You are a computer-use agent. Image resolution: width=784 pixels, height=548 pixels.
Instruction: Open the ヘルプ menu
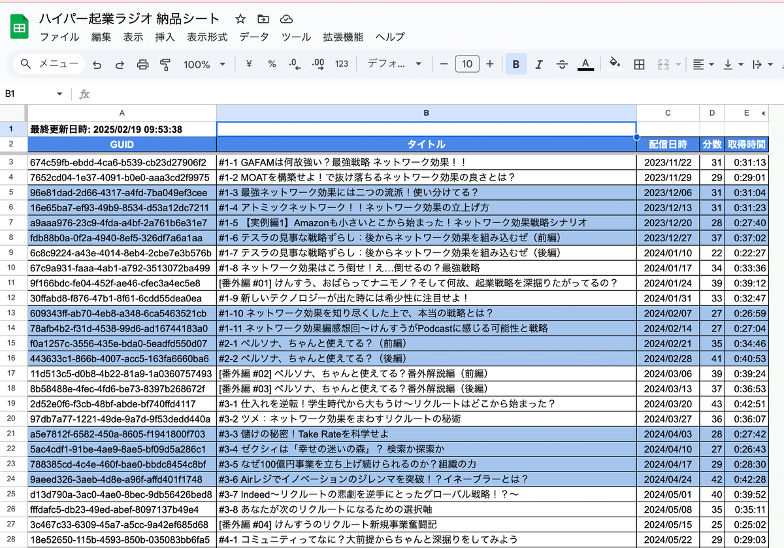tap(390, 37)
